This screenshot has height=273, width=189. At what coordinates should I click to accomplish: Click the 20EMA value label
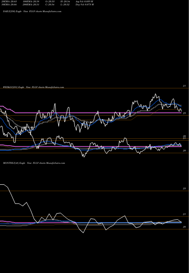[8, 2]
